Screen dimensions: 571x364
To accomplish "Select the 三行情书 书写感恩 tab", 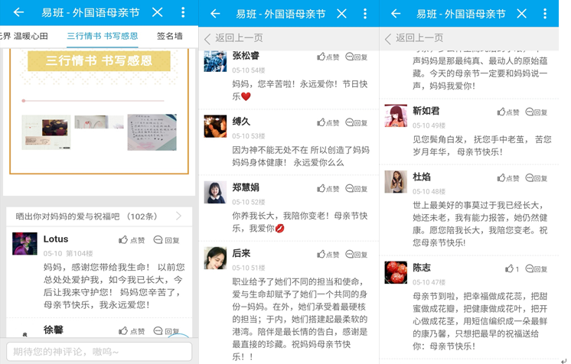I will click(x=102, y=36).
